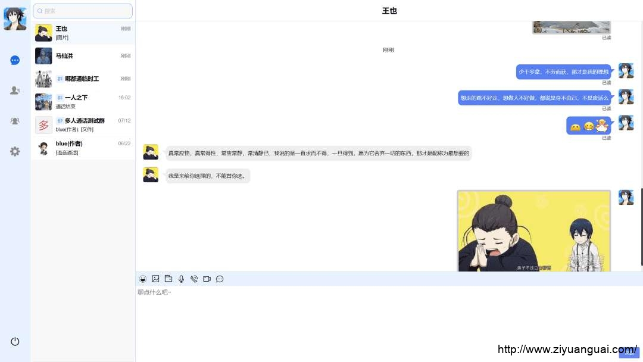Open the groups sidebar icon
This screenshot has width=643, height=362.
pyautogui.click(x=15, y=121)
